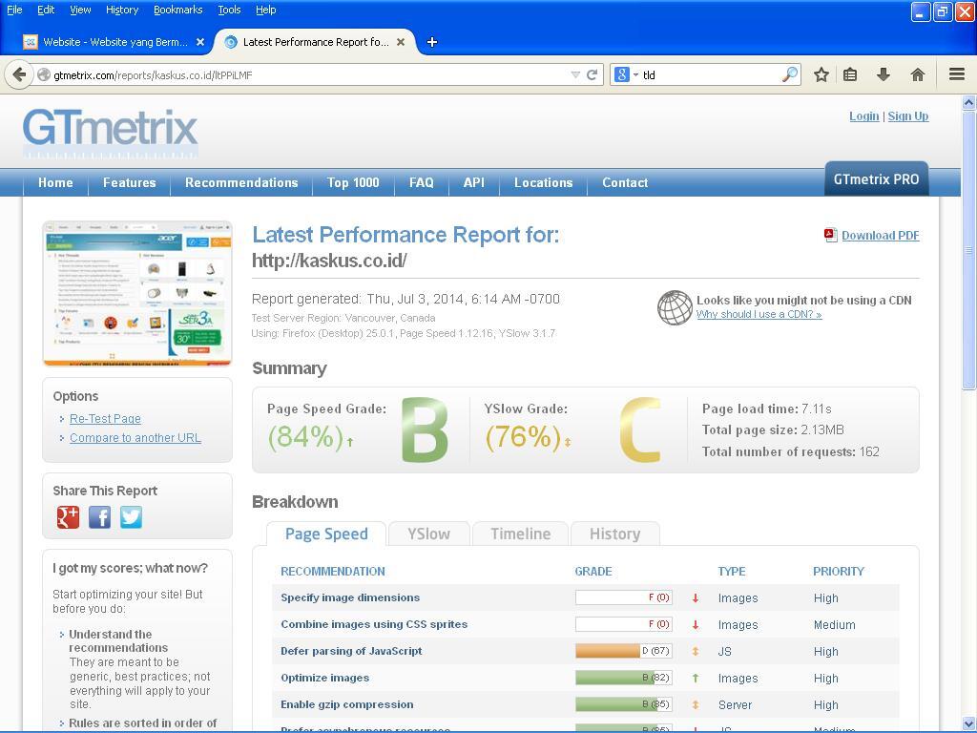
Task: Click the page vertical scrollbar thumb
Action: pos(969,249)
